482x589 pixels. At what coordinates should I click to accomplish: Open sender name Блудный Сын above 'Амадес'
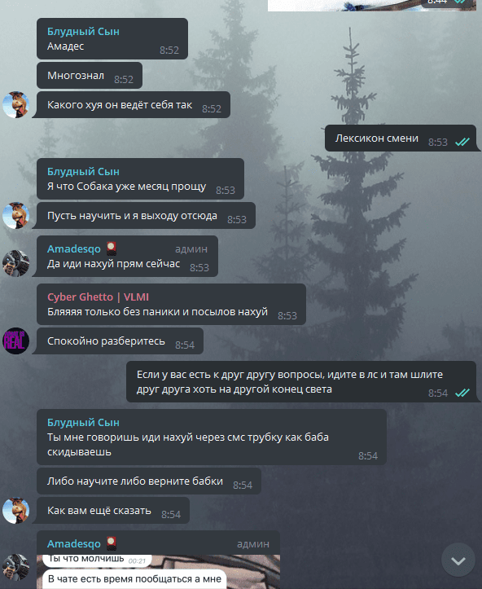coord(83,32)
